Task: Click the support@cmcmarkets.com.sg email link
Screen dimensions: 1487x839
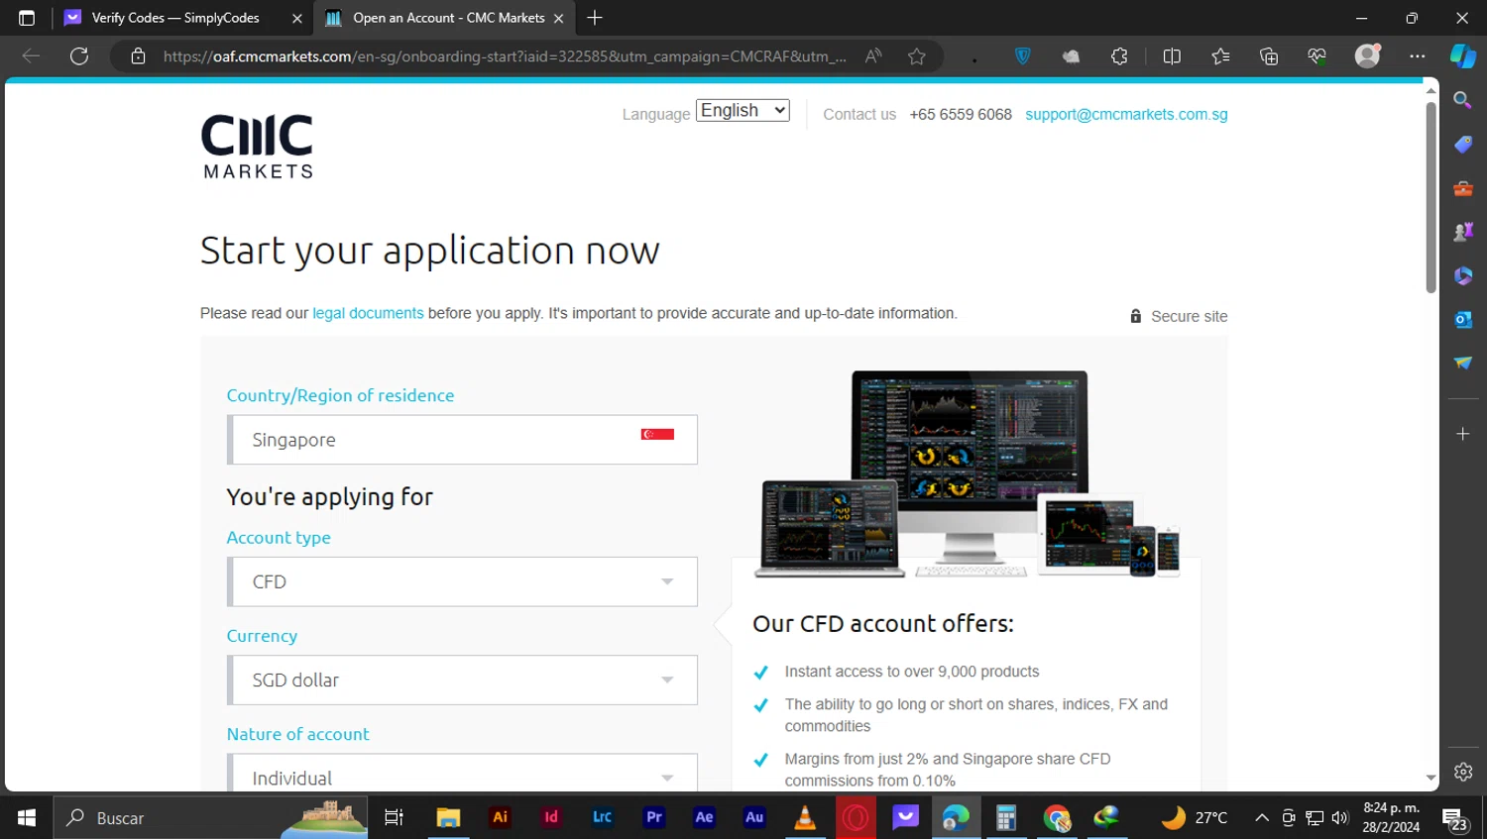Action: [x=1126, y=114]
